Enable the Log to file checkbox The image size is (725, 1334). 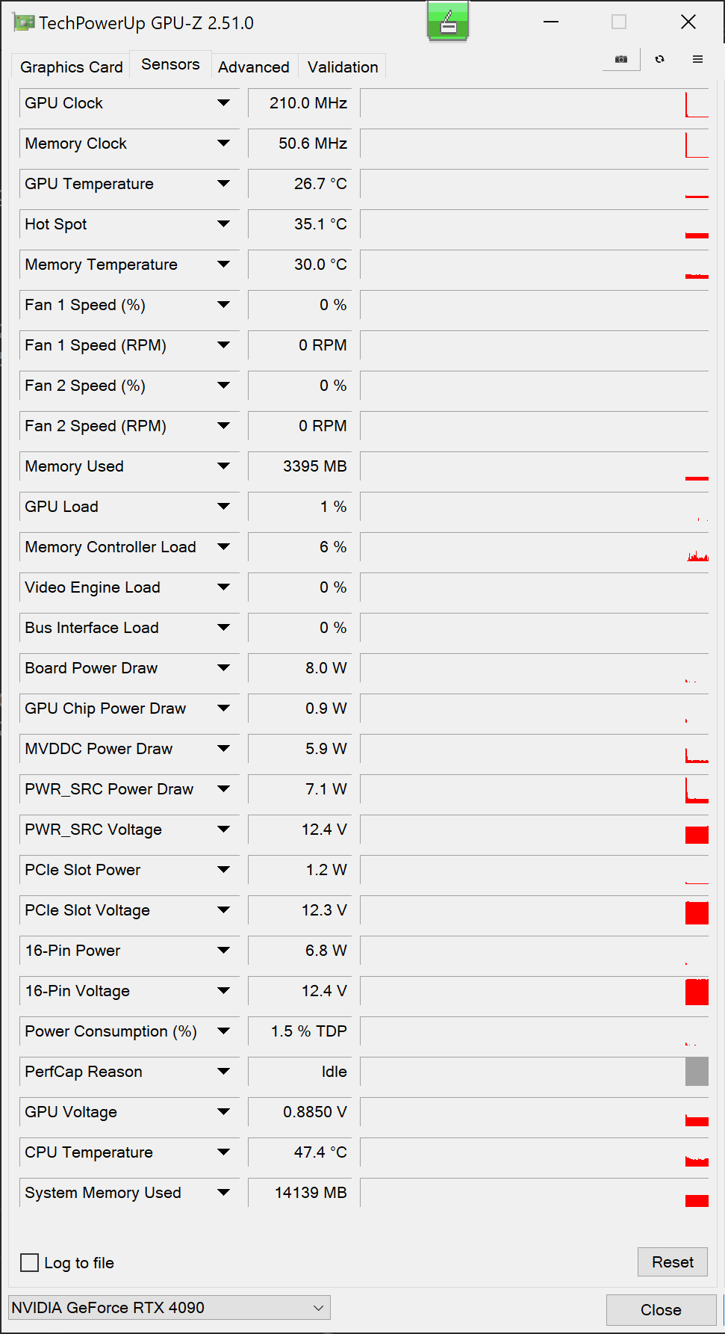(x=30, y=1262)
